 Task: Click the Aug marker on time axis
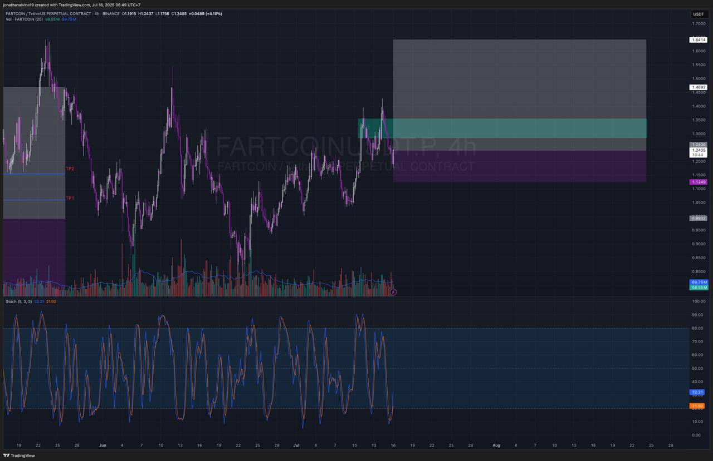496,445
